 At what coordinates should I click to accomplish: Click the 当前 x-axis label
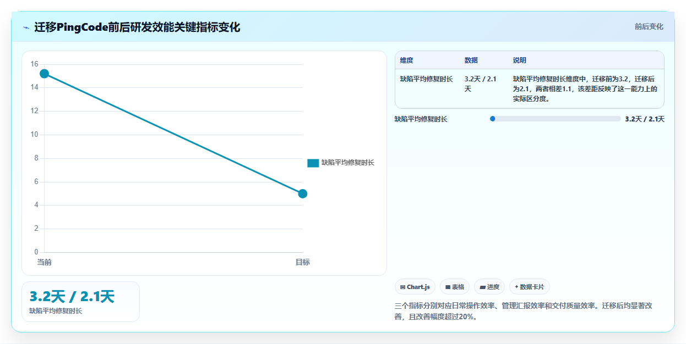click(x=44, y=262)
